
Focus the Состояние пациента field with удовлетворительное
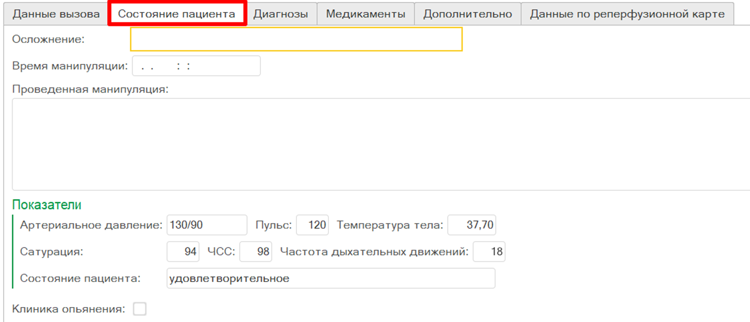point(330,278)
